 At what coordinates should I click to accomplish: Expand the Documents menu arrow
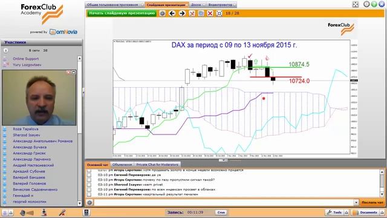[383, 213]
